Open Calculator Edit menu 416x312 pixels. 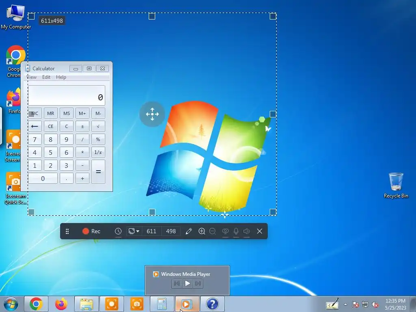point(46,77)
